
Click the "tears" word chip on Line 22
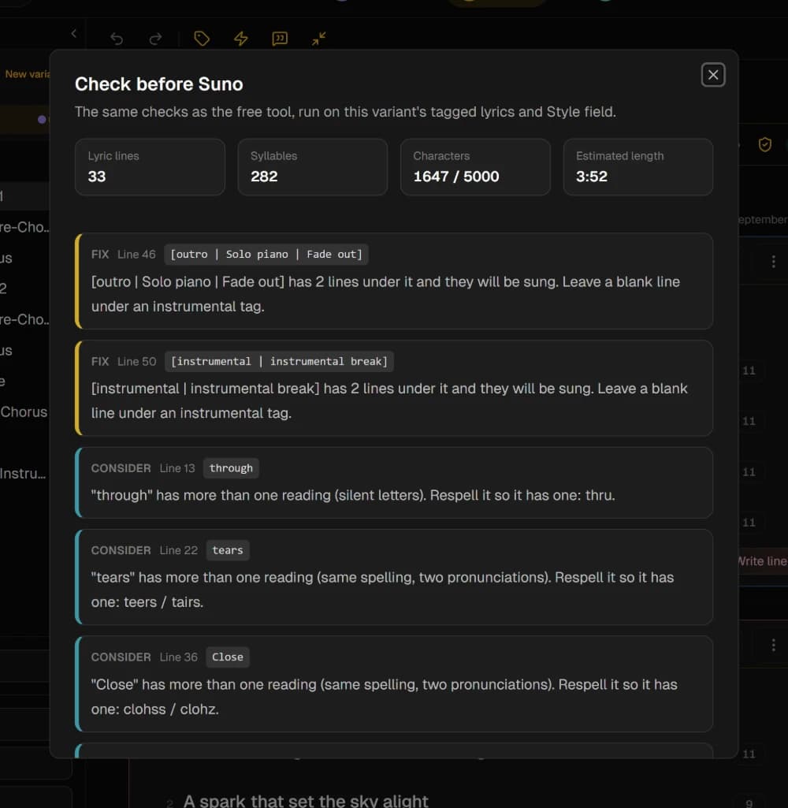(228, 550)
